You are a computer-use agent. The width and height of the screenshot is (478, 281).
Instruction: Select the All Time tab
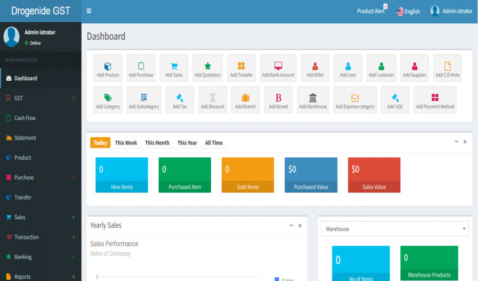tap(214, 143)
